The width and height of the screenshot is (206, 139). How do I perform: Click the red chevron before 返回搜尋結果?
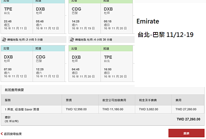[x=2, y=134]
